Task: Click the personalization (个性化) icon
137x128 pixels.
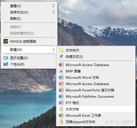Action: tap(6, 64)
